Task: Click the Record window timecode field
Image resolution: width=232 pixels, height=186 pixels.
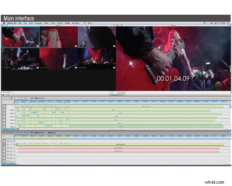Action: point(121,92)
